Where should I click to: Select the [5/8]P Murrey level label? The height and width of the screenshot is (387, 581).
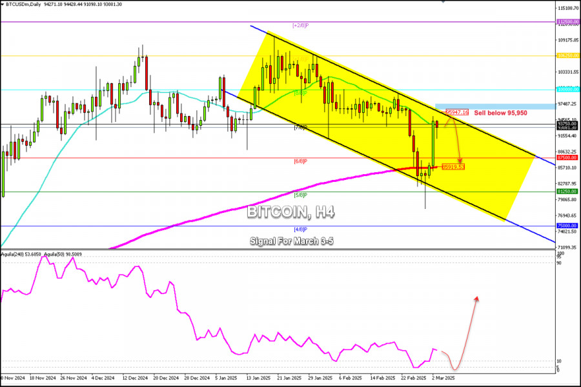[300, 195]
